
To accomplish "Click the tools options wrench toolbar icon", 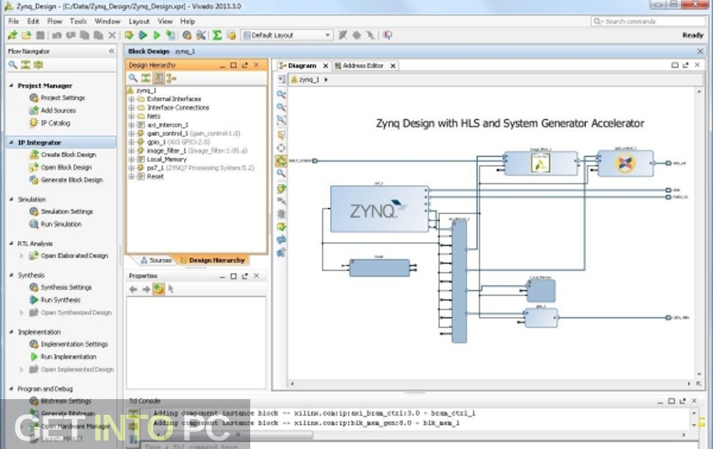I will pyautogui.click(x=200, y=35).
